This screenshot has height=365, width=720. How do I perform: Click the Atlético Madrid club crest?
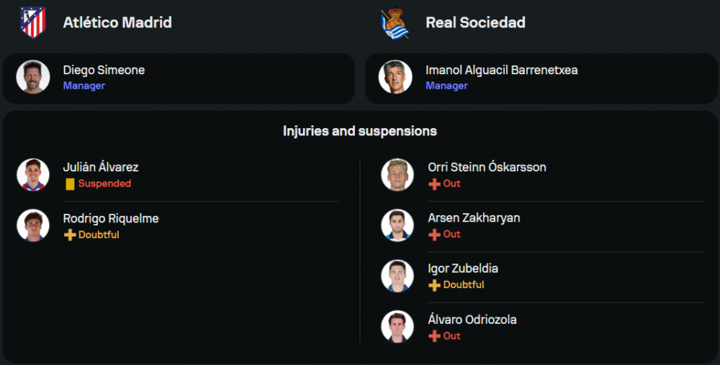[33, 22]
